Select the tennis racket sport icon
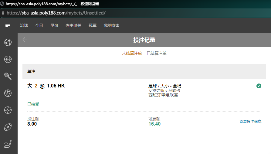Image resolution: width=271 pixels, height=154 pixels. tap(8, 76)
